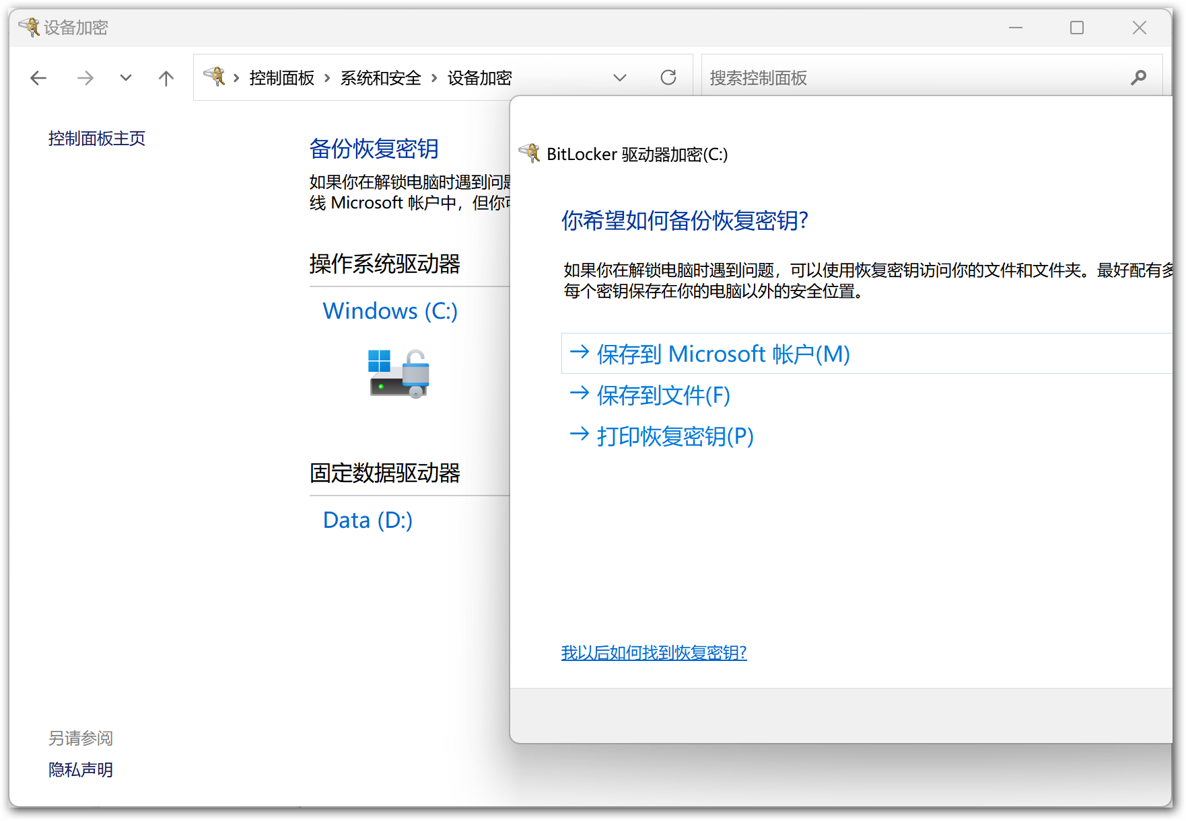
Task: Minimize the 设备加密 window
Action: [1016, 28]
